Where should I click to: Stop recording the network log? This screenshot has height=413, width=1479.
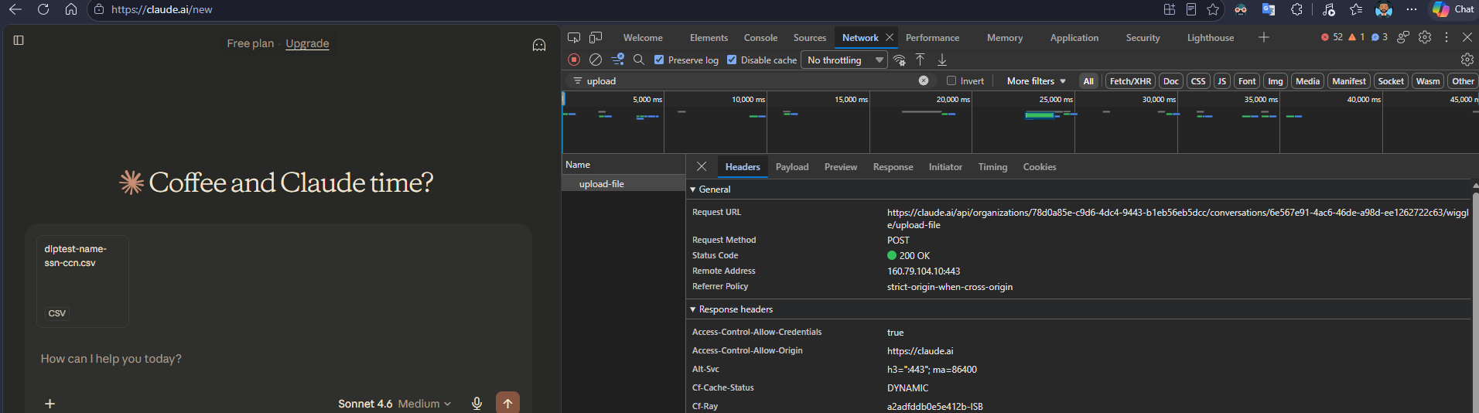point(574,60)
